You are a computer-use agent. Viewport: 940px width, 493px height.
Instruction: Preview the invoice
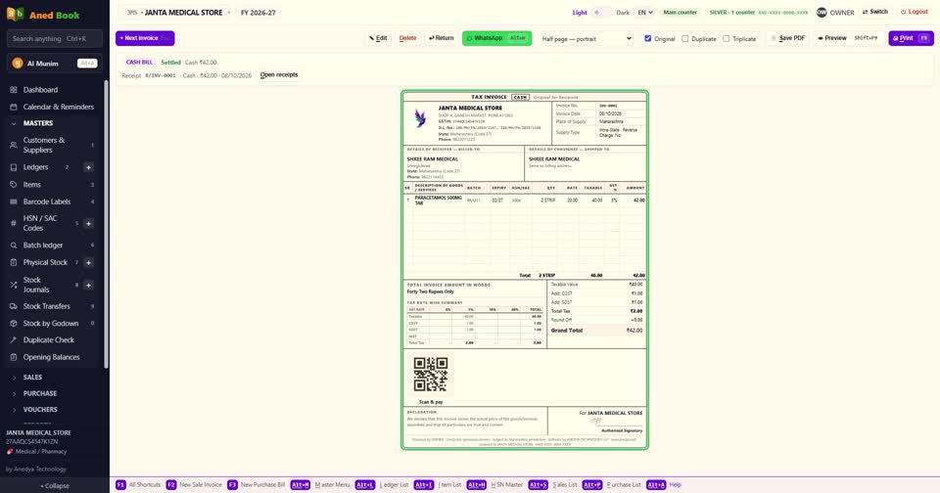pyautogui.click(x=848, y=38)
